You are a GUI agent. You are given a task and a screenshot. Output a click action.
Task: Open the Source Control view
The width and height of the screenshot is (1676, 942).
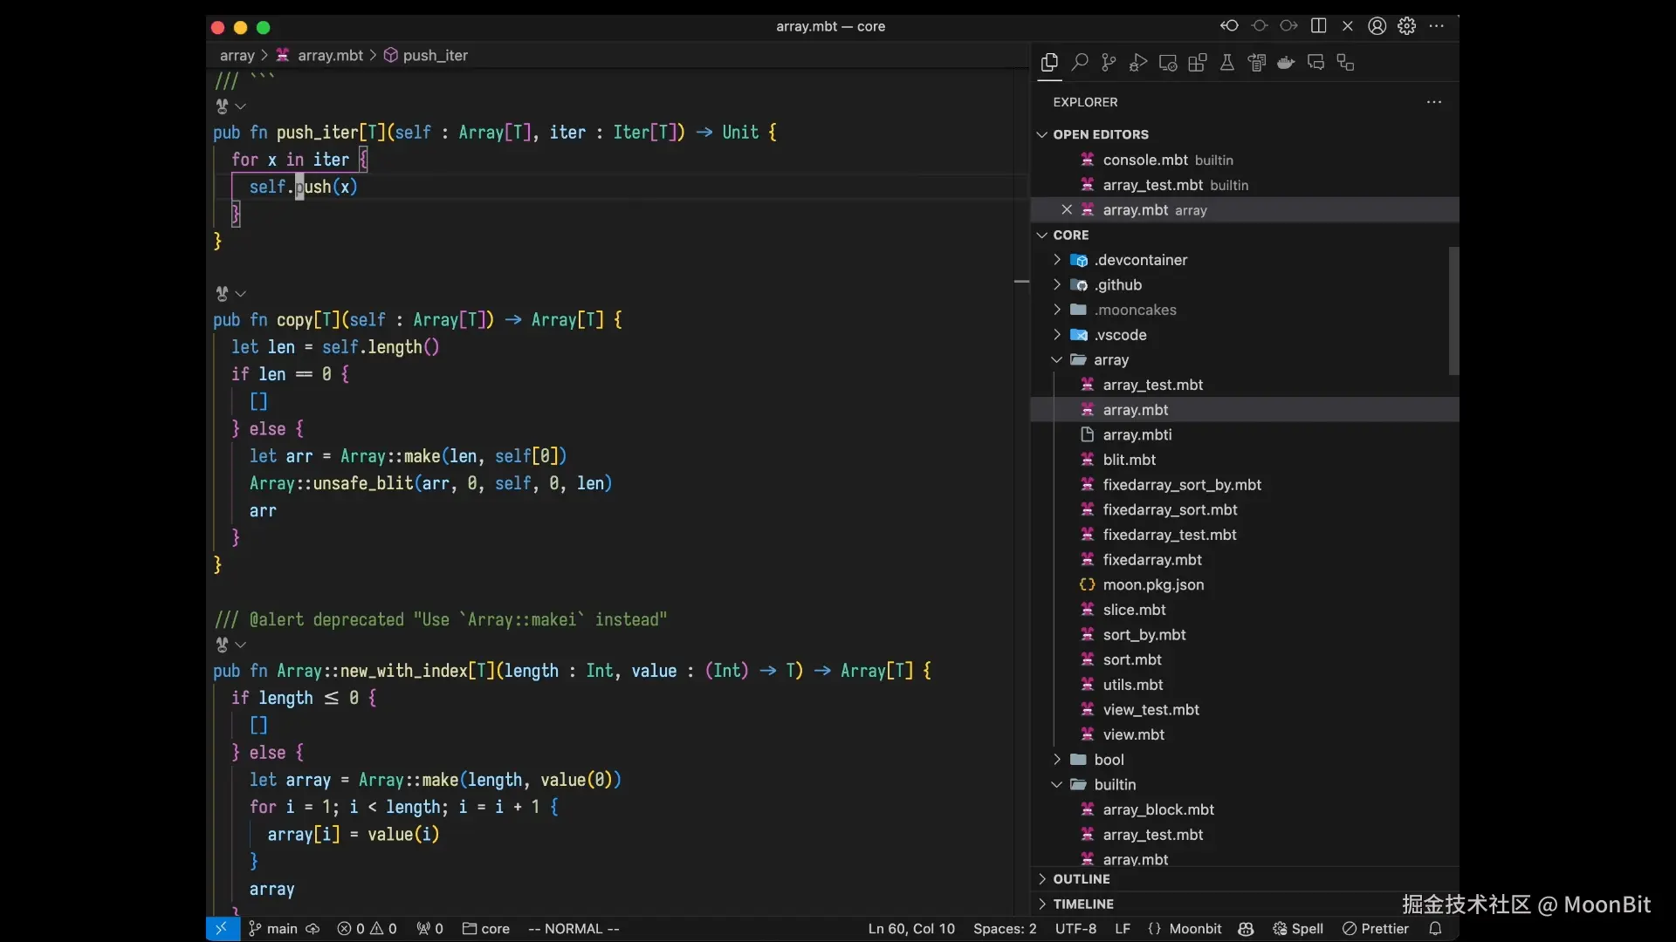tap(1109, 63)
